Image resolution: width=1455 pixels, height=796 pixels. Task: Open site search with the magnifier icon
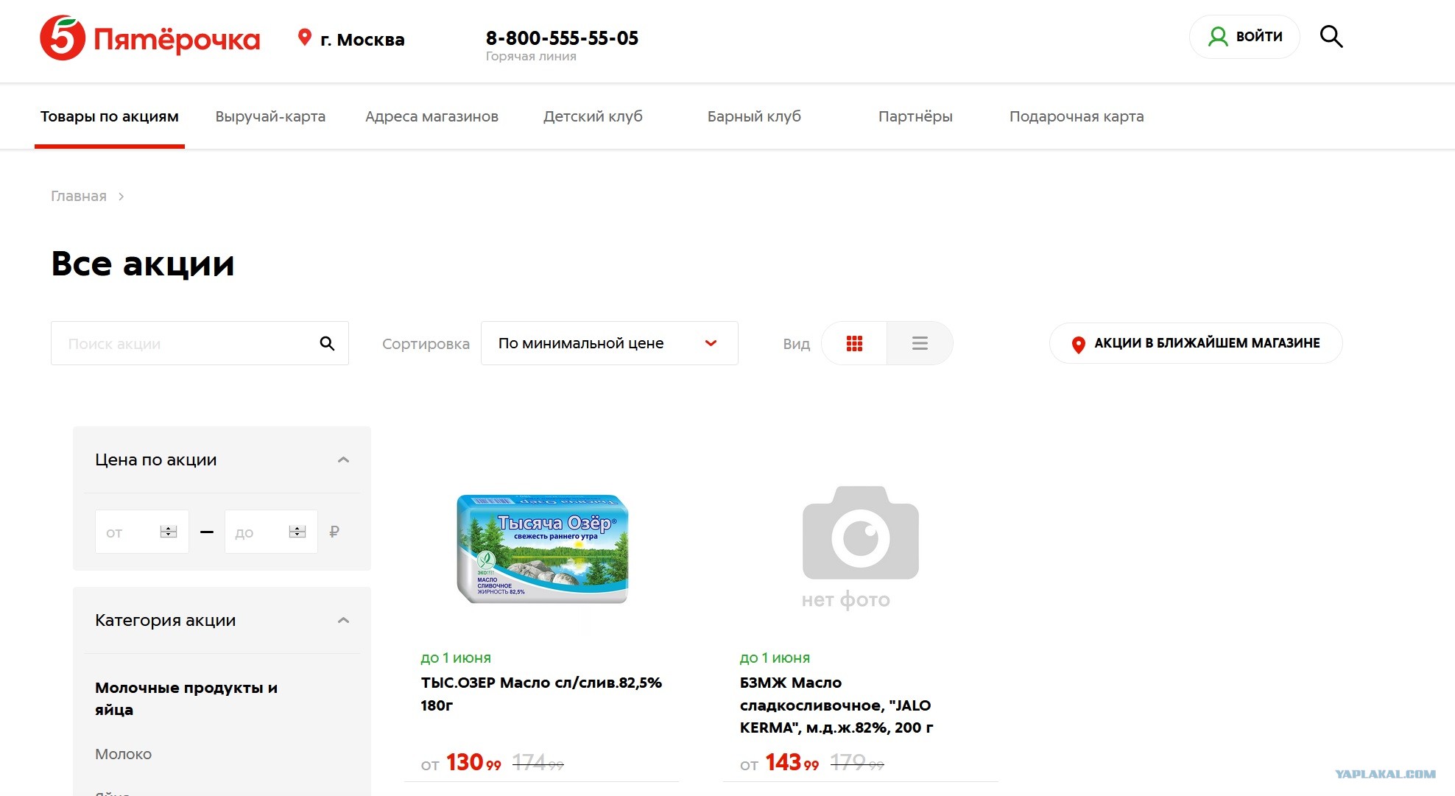click(x=1331, y=36)
